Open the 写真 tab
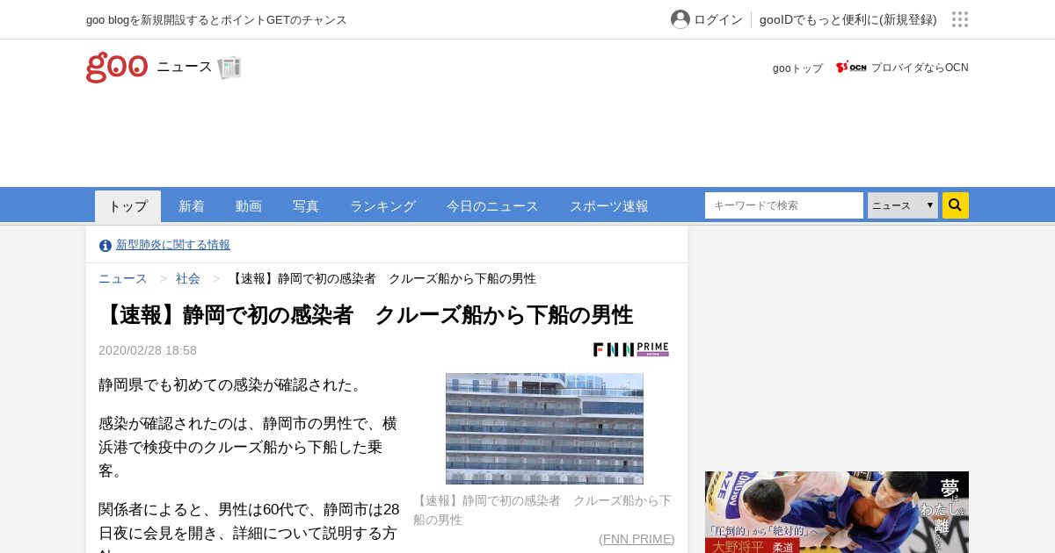Image resolution: width=1055 pixels, height=553 pixels. coord(306,206)
